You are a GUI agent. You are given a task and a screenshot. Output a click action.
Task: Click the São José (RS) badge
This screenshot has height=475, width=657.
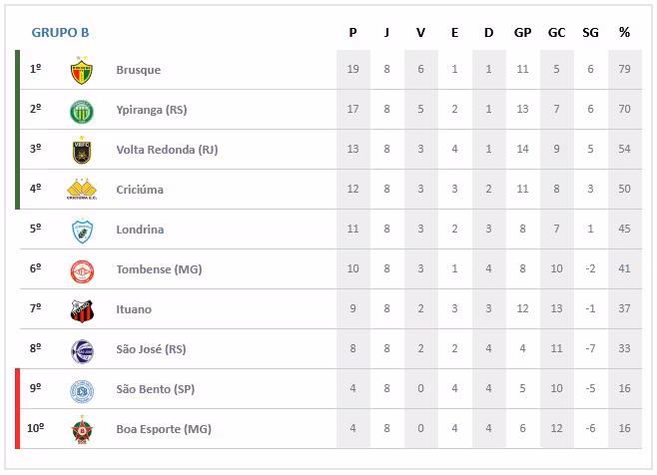click(81, 350)
